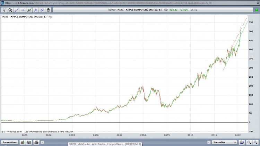Click the small left scroll arrow near printer
The height and width of the screenshot is (146, 260).
coord(42,142)
